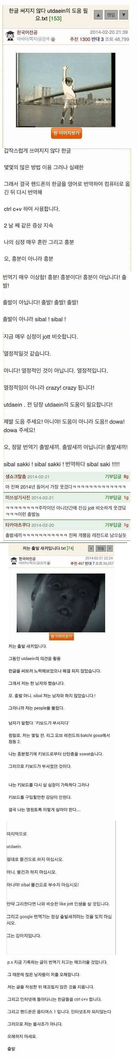This screenshot has height=1061, width=138.
Task: Click down arrow button in second post header
Action: [110, 548]
